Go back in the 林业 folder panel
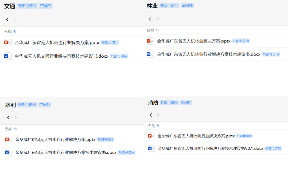This screenshot has height=193, width=288. click(150, 18)
